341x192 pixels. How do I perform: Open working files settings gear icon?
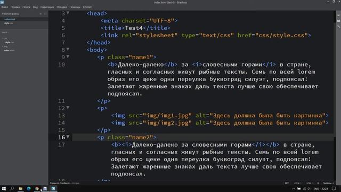40,14
